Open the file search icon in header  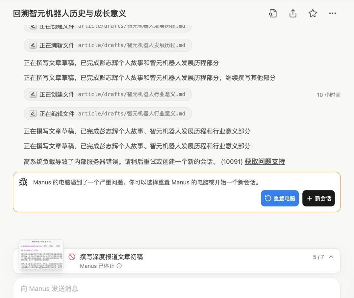click(x=273, y=13)
